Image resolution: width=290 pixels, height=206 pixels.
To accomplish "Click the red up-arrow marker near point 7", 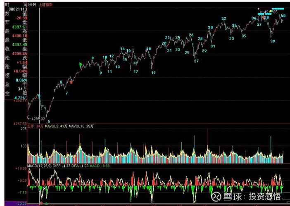I will pyautogui.click(x=71, y=82).
